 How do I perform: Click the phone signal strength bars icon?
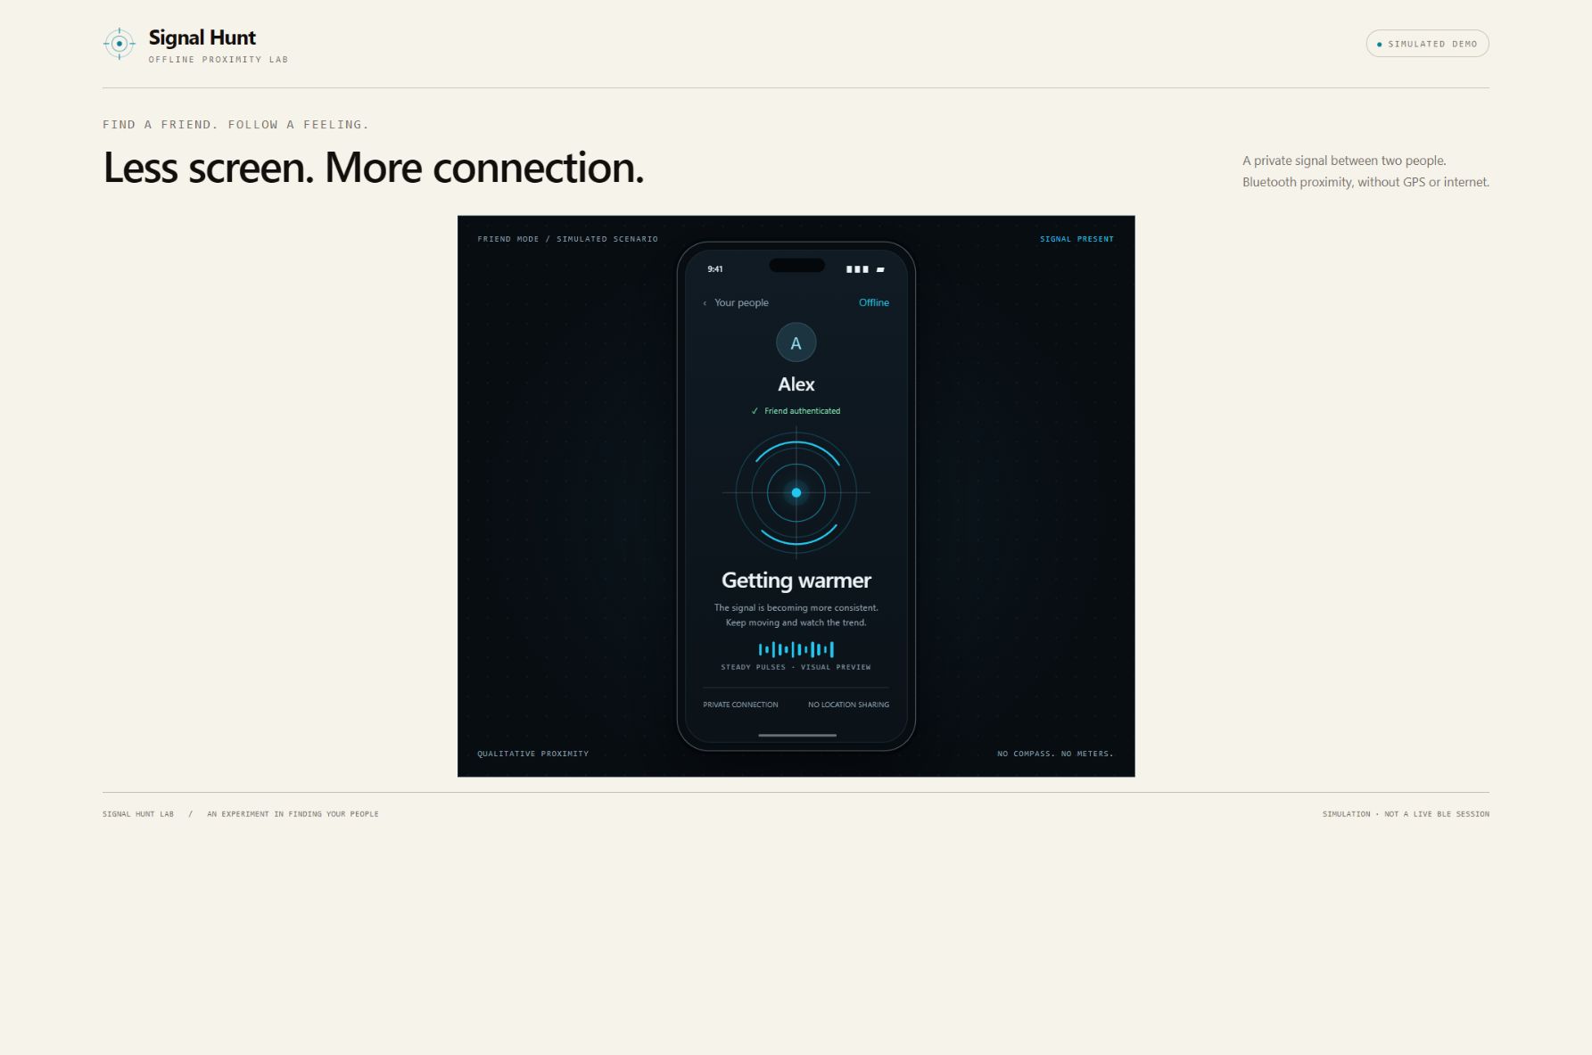tap(857, 269)
